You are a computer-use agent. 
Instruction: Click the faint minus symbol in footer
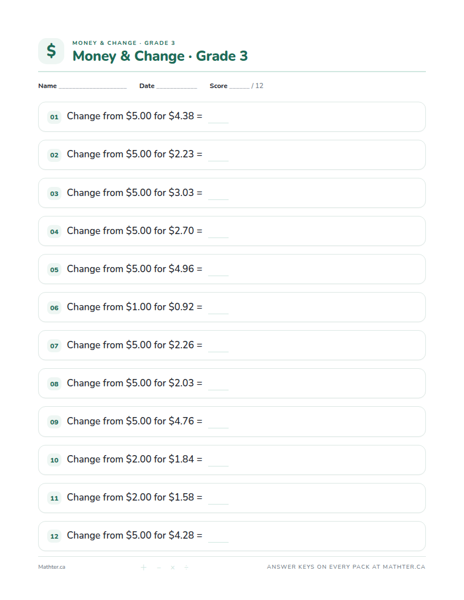point(159,567)
